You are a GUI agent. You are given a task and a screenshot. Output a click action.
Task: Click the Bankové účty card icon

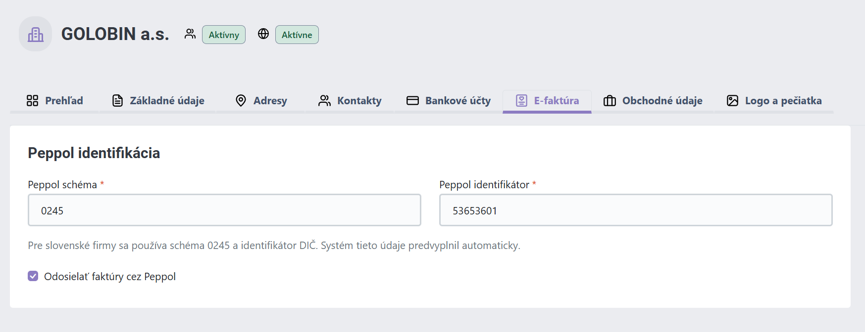coord(412,101)
